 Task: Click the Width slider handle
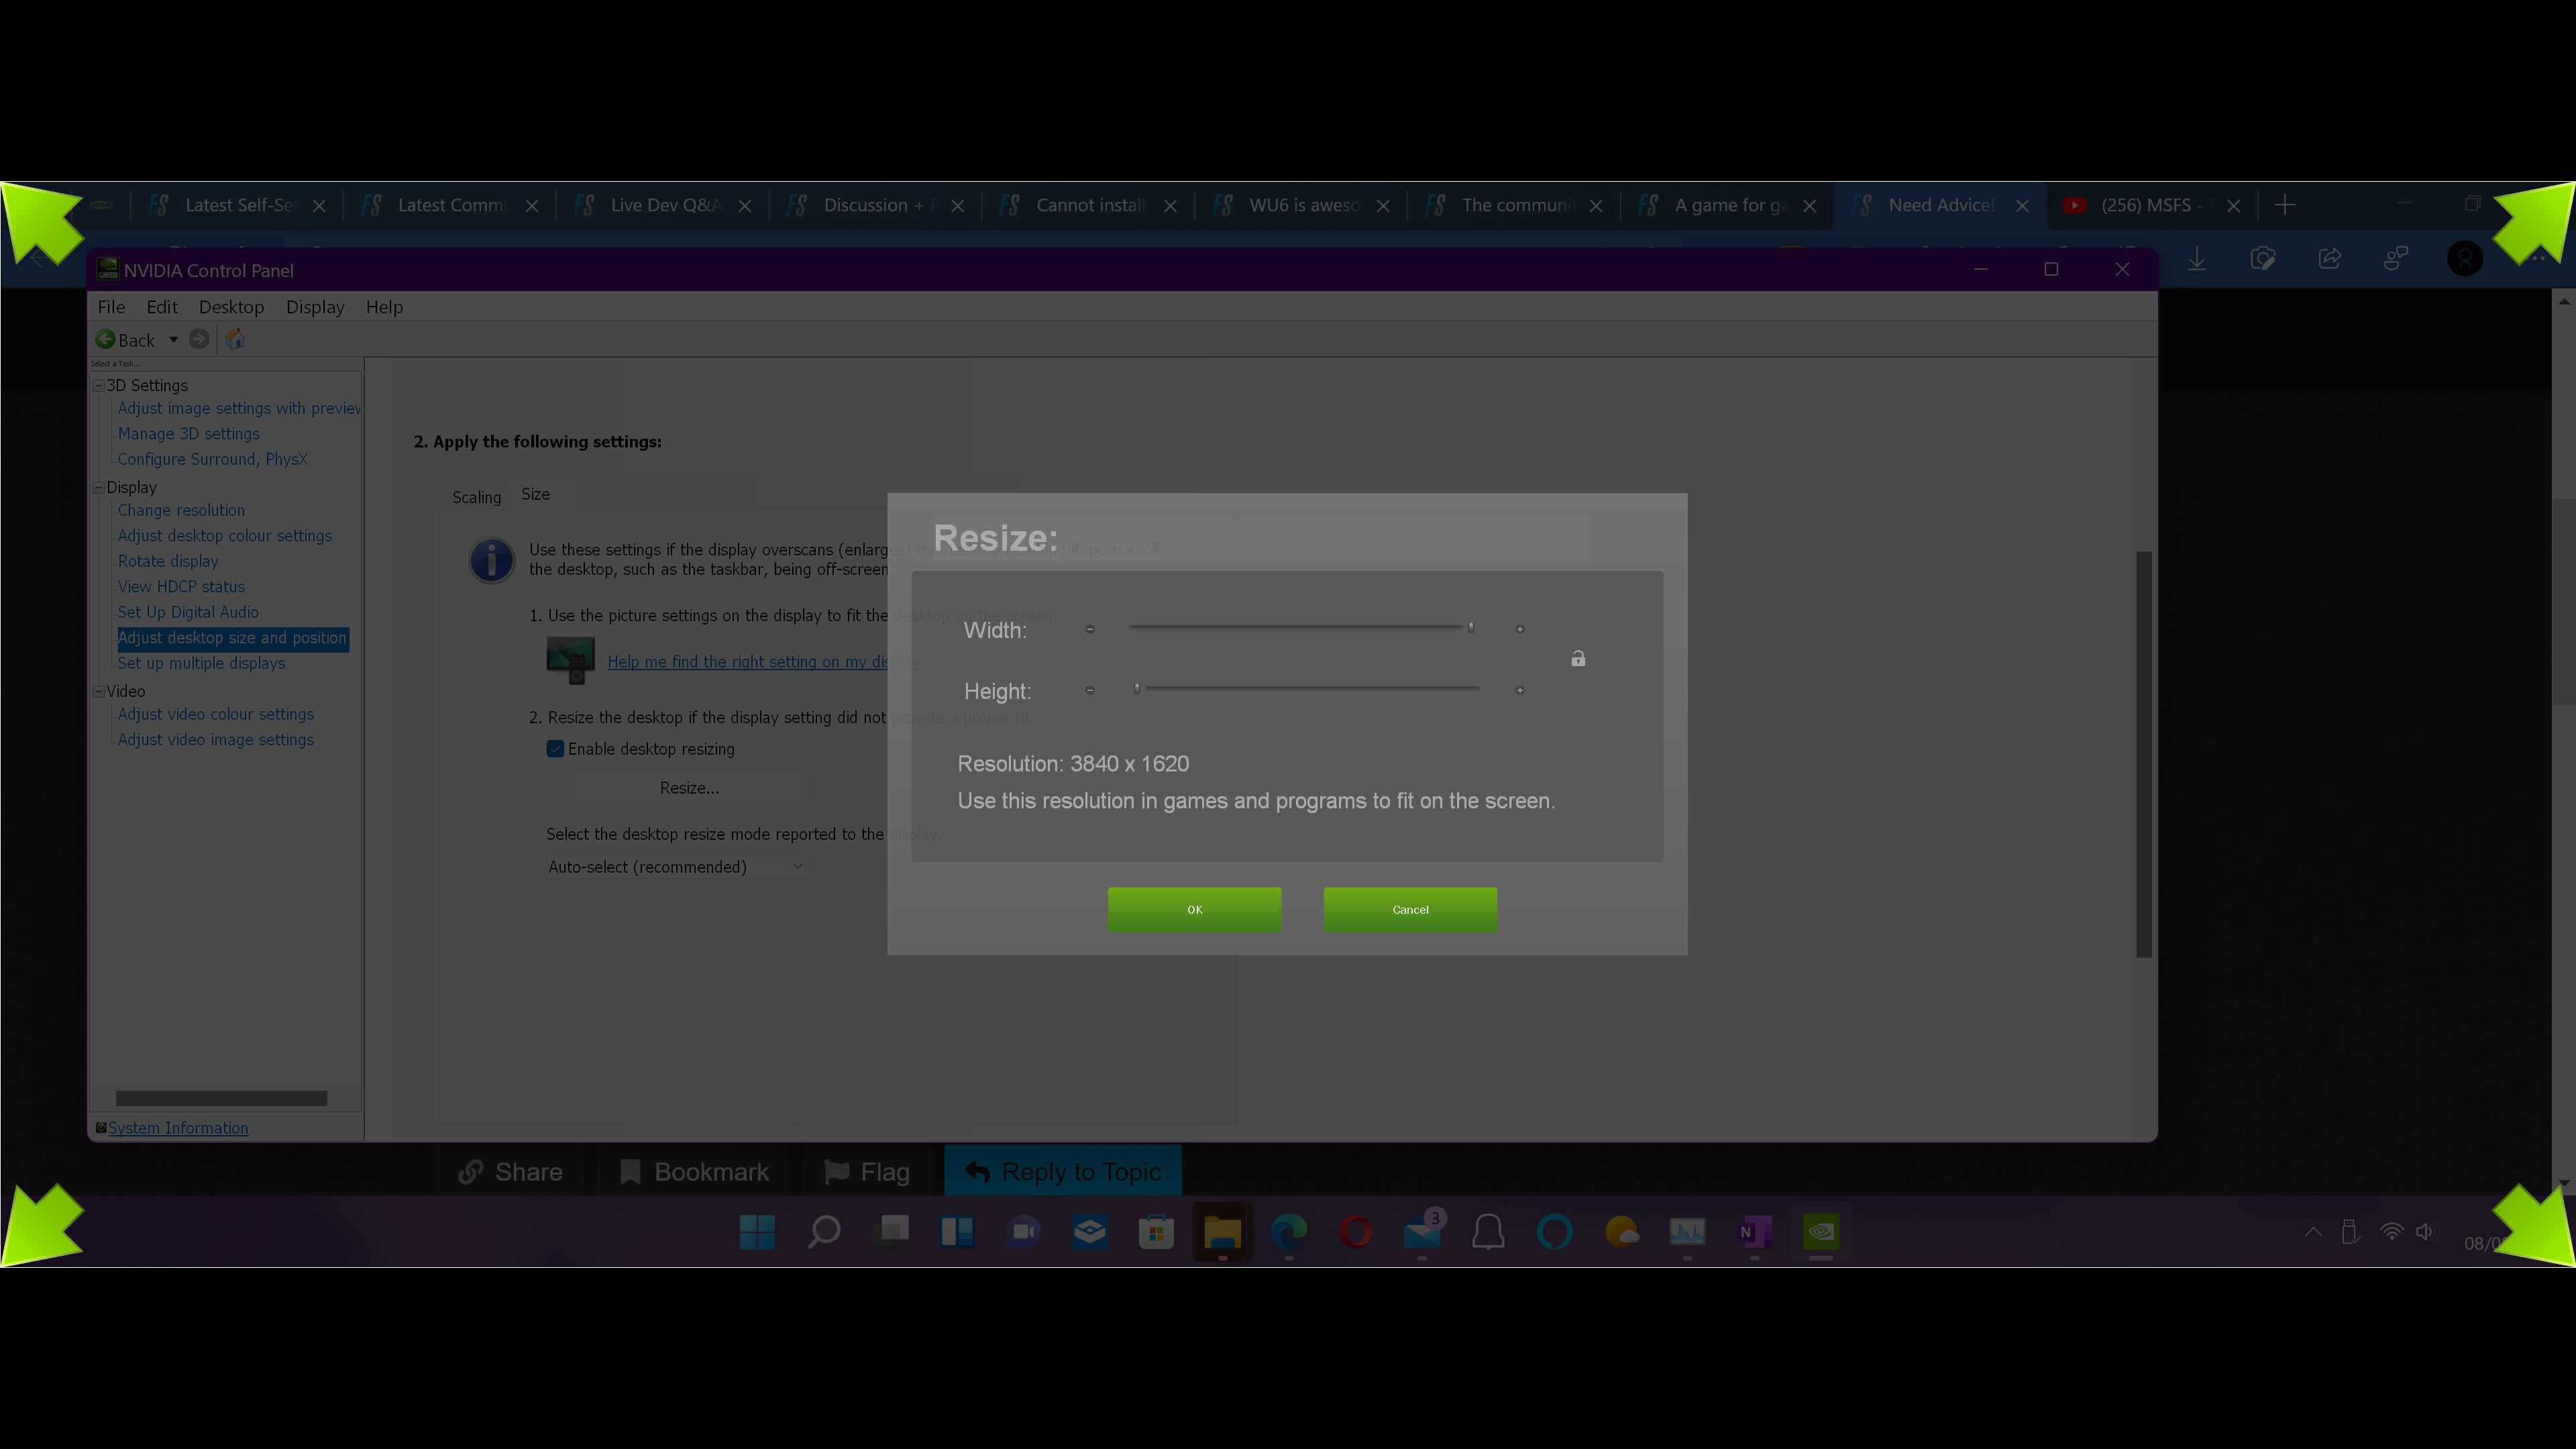pos(1471,627)
